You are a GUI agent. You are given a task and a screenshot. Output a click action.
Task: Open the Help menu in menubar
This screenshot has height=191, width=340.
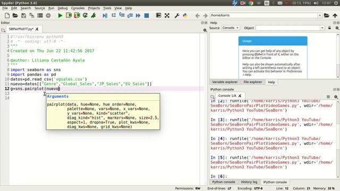pos(129,8)
